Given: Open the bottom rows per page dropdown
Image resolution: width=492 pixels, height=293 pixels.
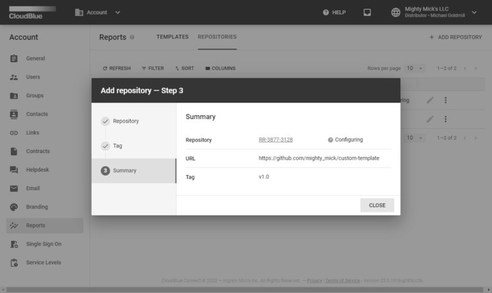Looking at the screenshot, I should [415, 138].
